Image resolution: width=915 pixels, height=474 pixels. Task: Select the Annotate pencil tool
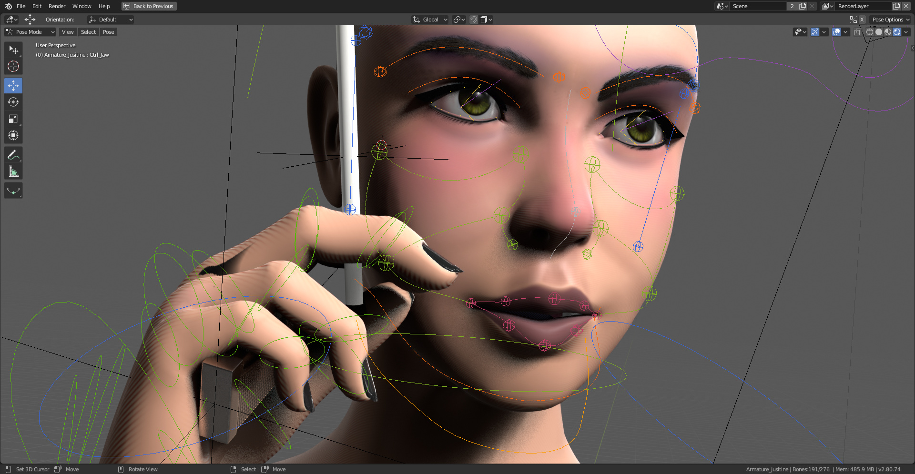point(13,155)
